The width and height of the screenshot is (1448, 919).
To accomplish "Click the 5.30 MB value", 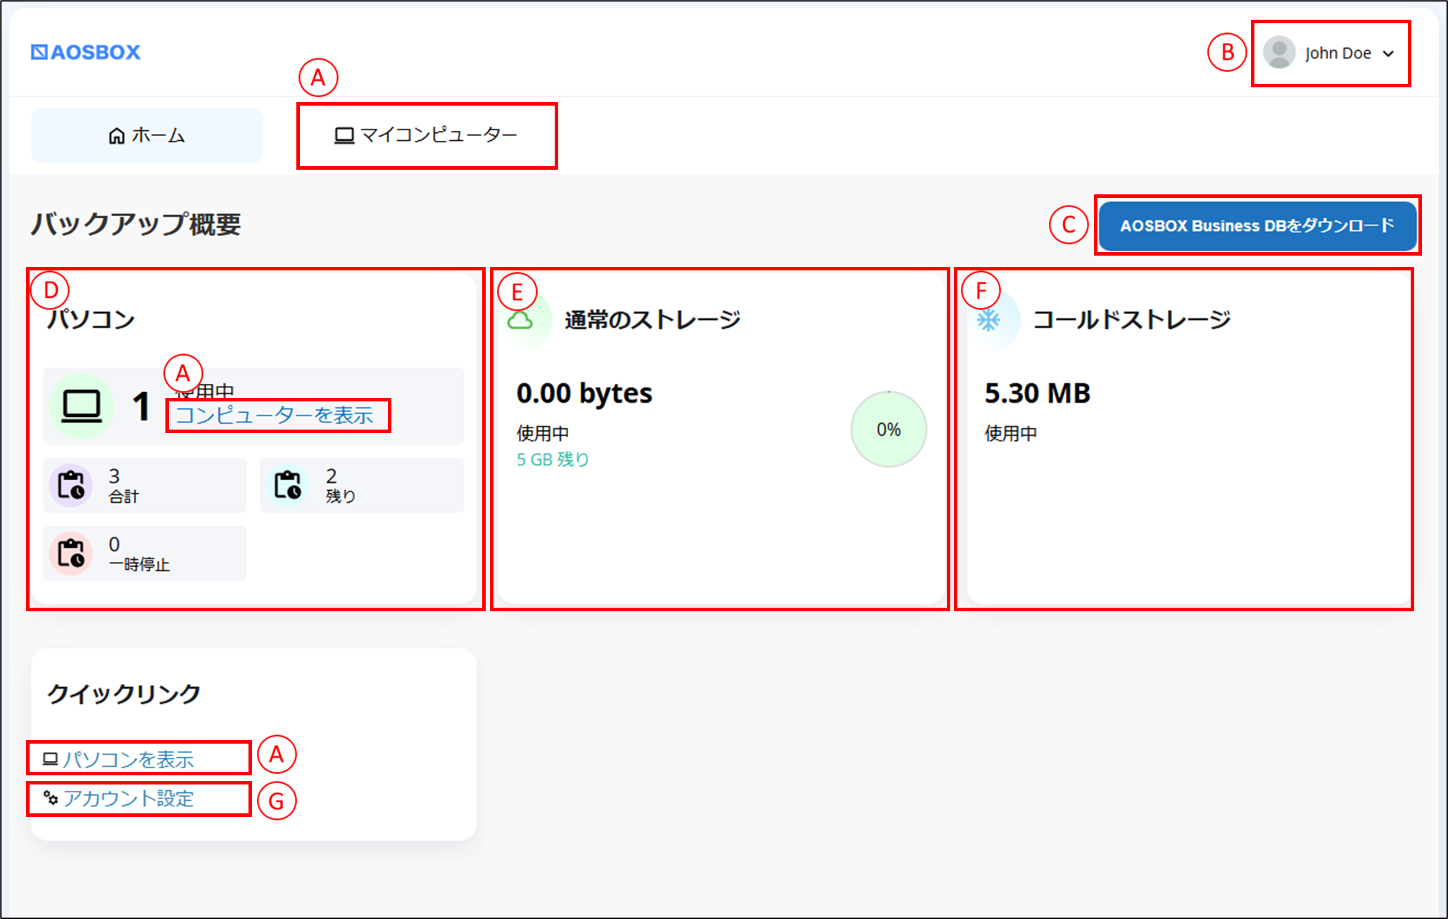I will (1038, 393).
